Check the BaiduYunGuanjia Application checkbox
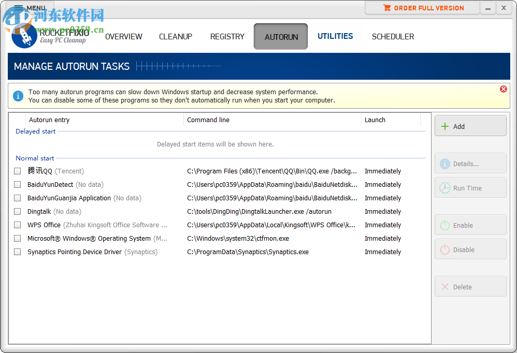 [18, 198]
